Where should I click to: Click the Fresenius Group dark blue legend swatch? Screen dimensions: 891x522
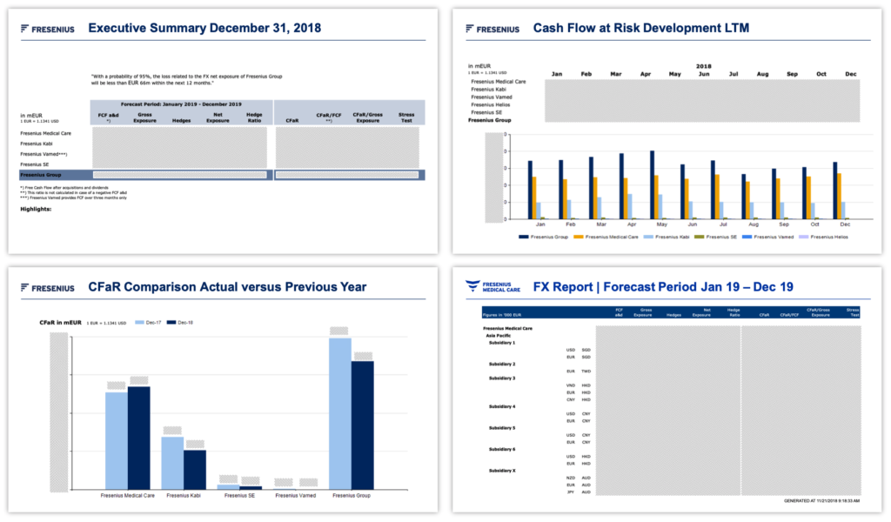tap(524, 237)
